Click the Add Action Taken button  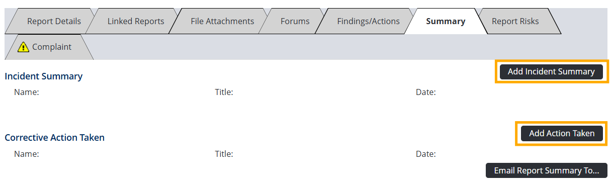pyautogui.click(x=562, y=133)
